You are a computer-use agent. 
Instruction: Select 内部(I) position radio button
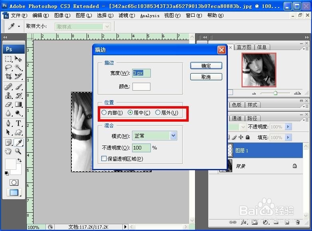(x=104, y=113)
